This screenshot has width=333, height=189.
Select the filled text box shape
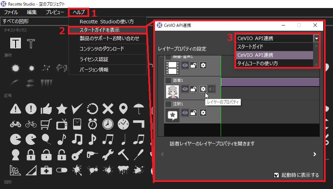pyautogui.click(x=15, y=43)
